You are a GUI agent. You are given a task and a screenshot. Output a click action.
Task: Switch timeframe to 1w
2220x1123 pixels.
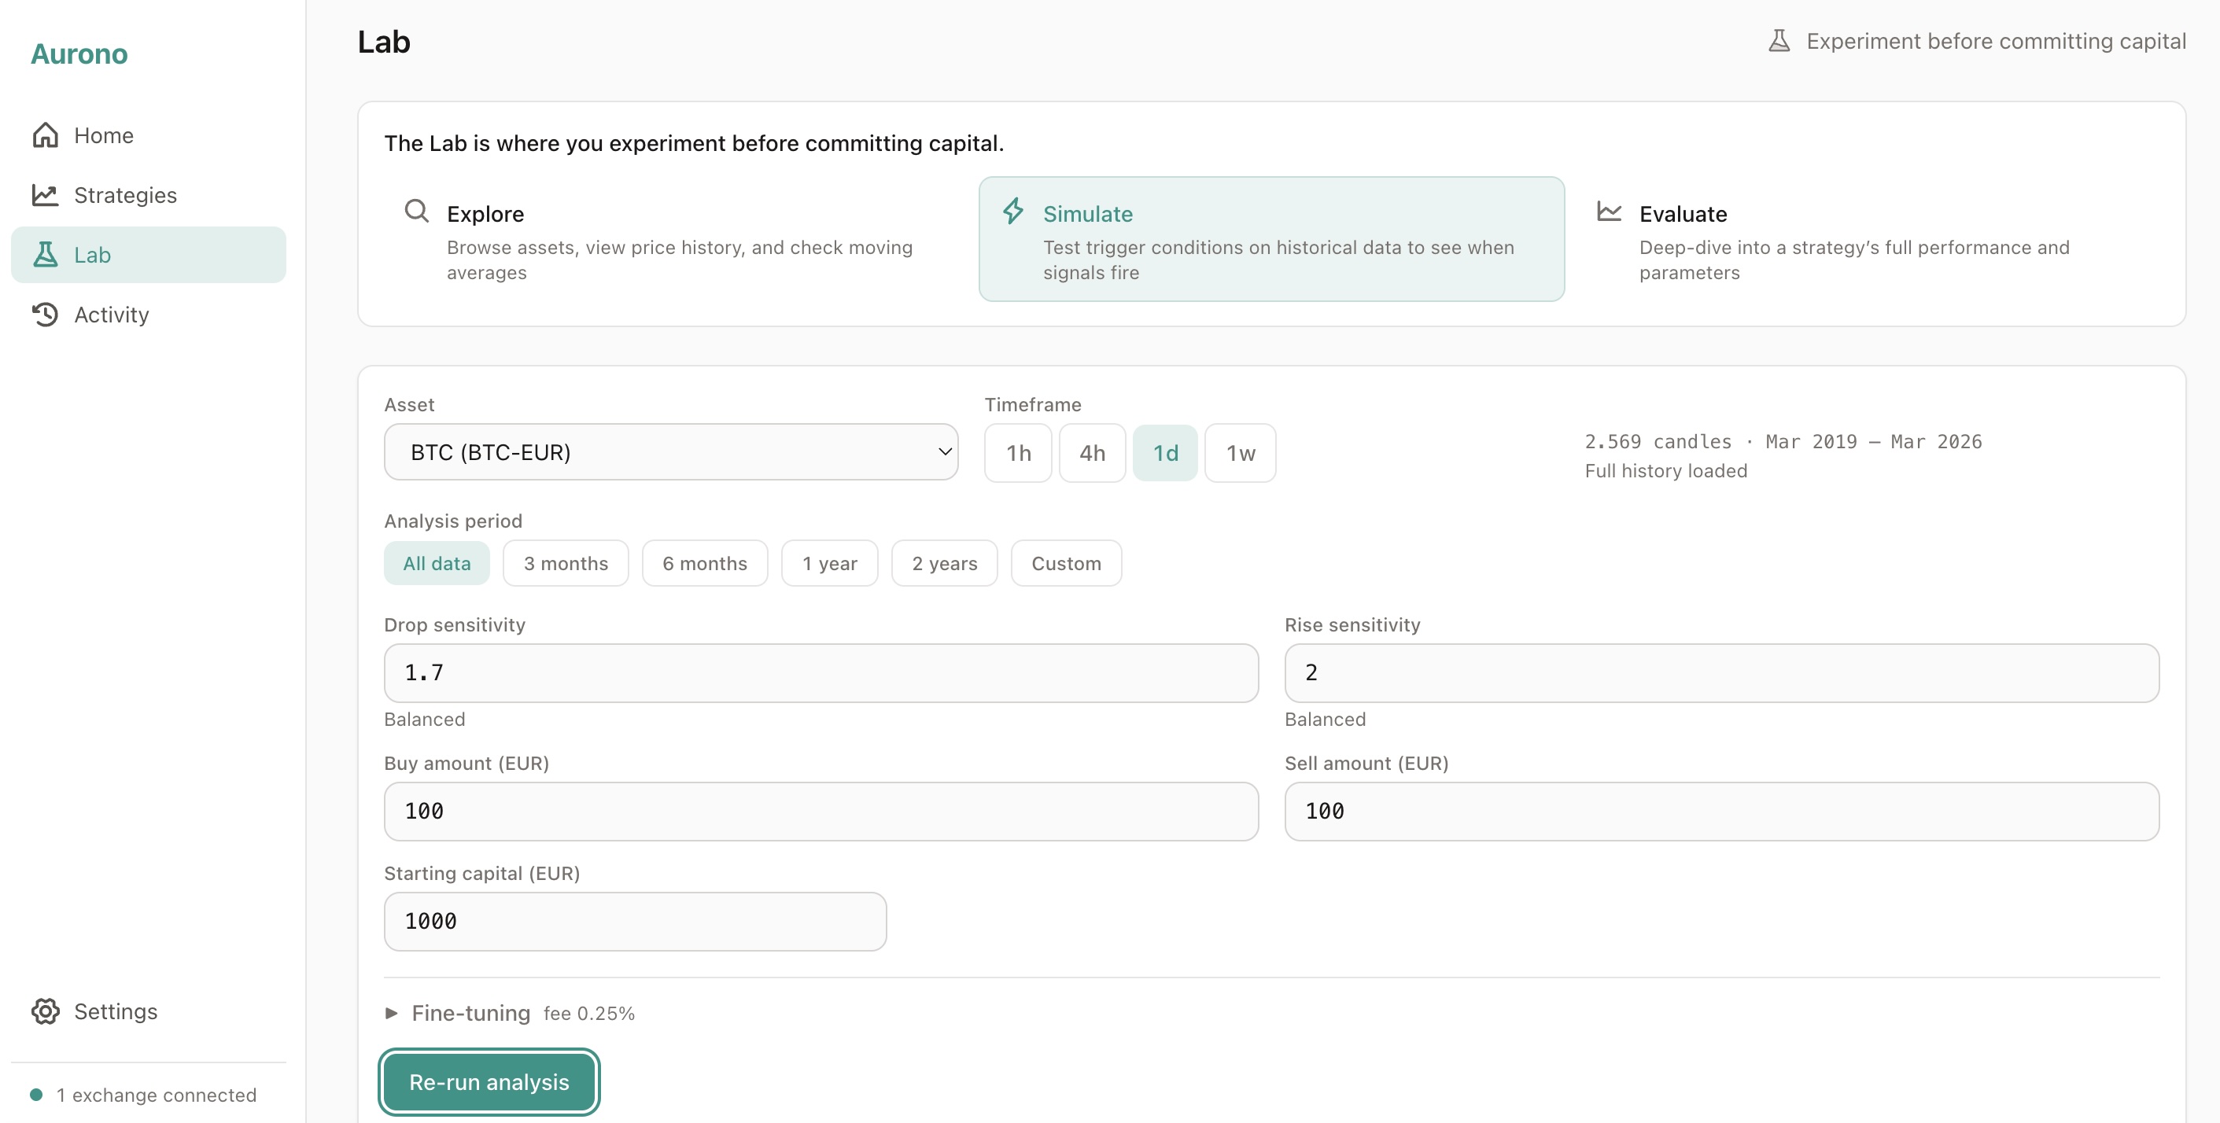click(x=1240, y=452)
